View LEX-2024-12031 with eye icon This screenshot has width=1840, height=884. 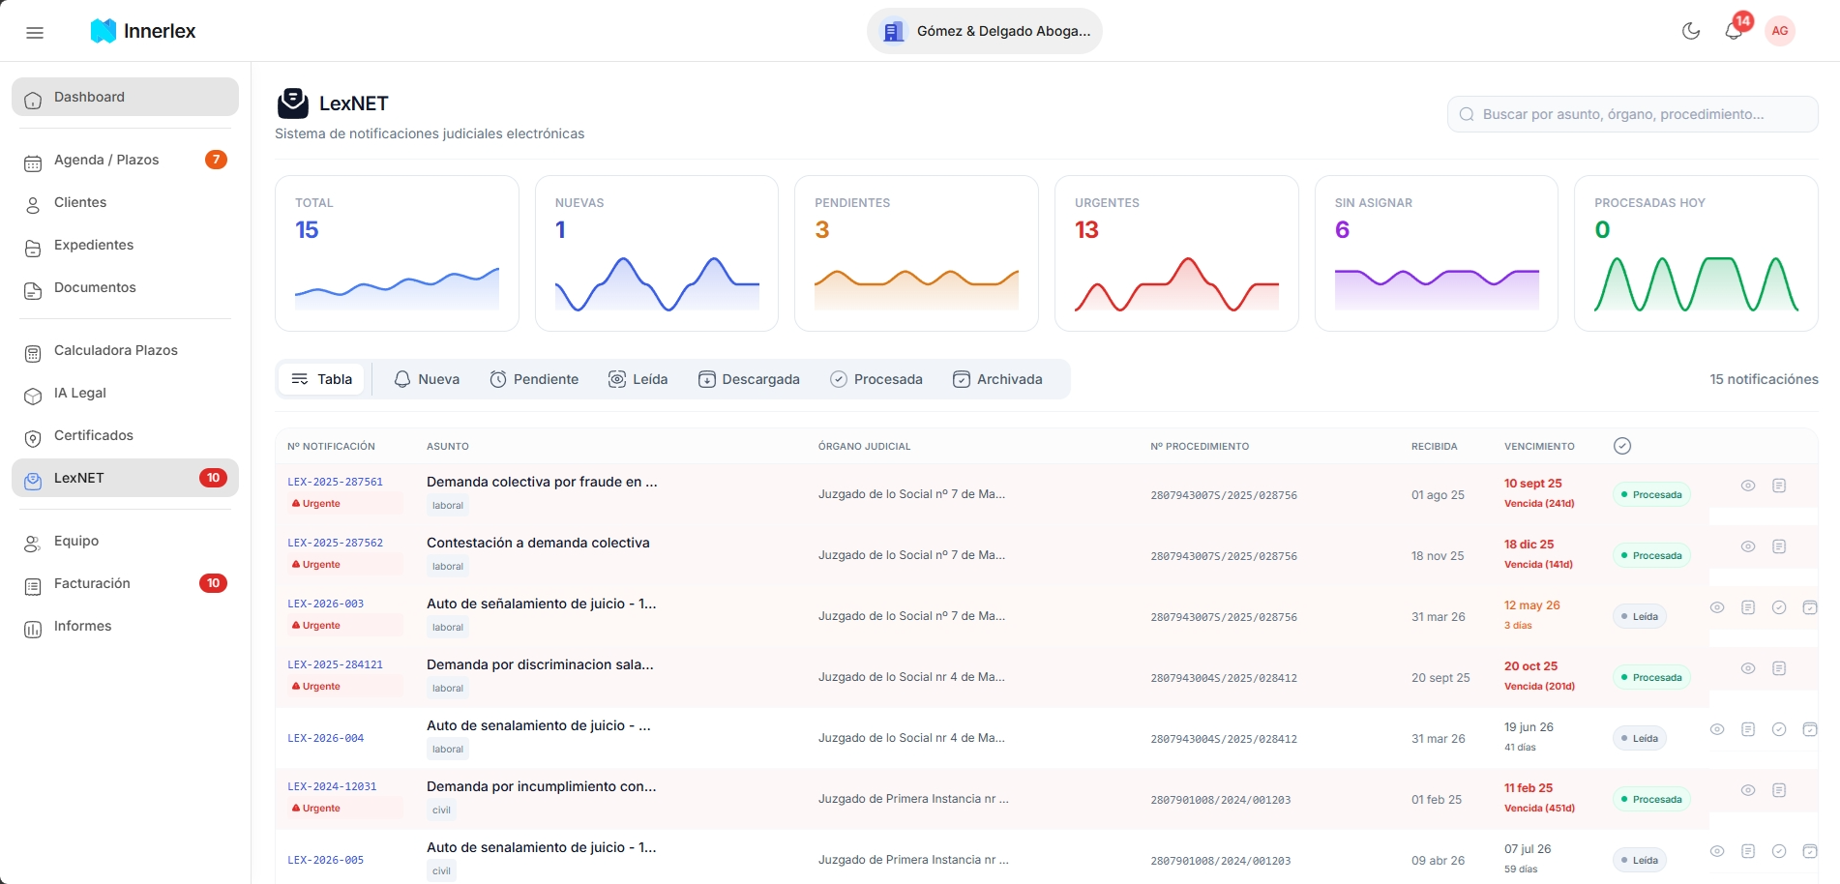[x=1748, y=790]
